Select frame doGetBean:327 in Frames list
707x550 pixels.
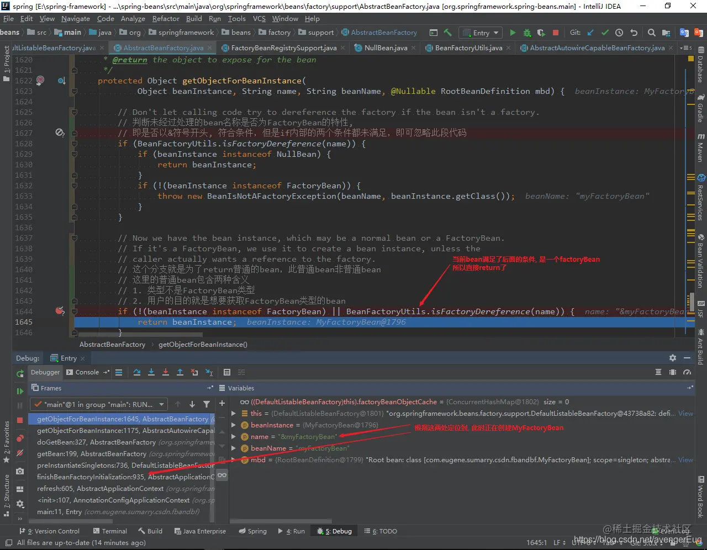[122, 442]
